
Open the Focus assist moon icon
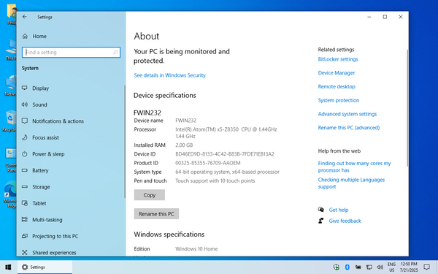(25, 137)
